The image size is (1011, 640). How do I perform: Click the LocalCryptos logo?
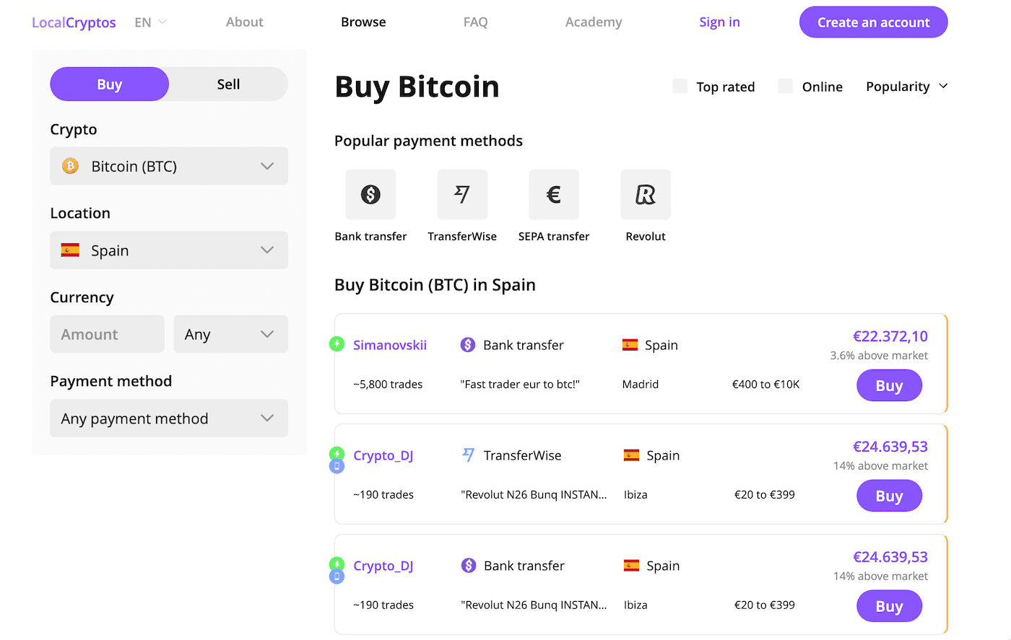click(x=74, y=22)
